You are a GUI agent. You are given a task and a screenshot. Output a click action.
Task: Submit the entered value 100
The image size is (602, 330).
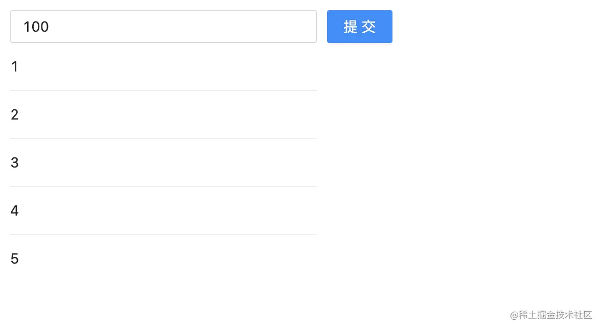(x=359, y=27)
